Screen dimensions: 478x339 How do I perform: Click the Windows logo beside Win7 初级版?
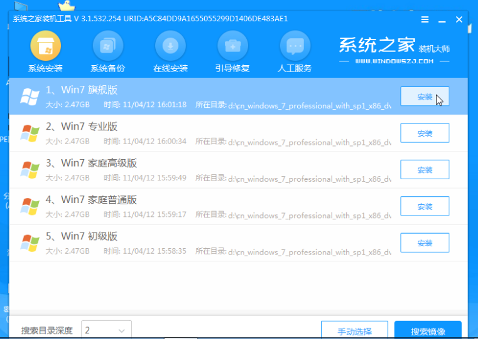click(30, 243)
